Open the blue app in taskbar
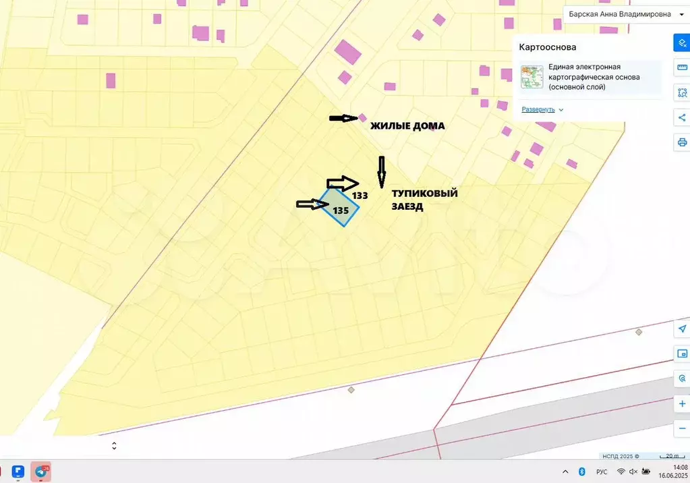 coord(18,472)
